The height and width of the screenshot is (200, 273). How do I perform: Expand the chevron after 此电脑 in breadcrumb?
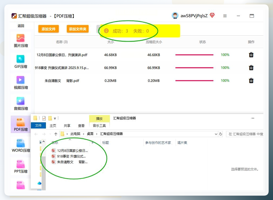[83, 134]
